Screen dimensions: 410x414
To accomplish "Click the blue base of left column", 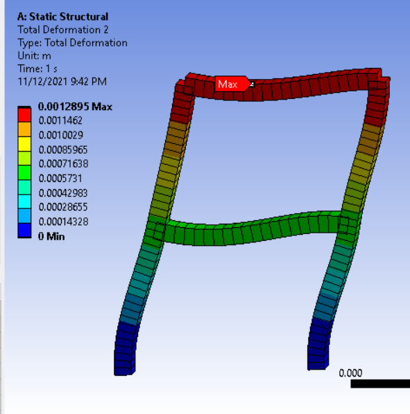I will pyautogui.click(x=125, y=348).
